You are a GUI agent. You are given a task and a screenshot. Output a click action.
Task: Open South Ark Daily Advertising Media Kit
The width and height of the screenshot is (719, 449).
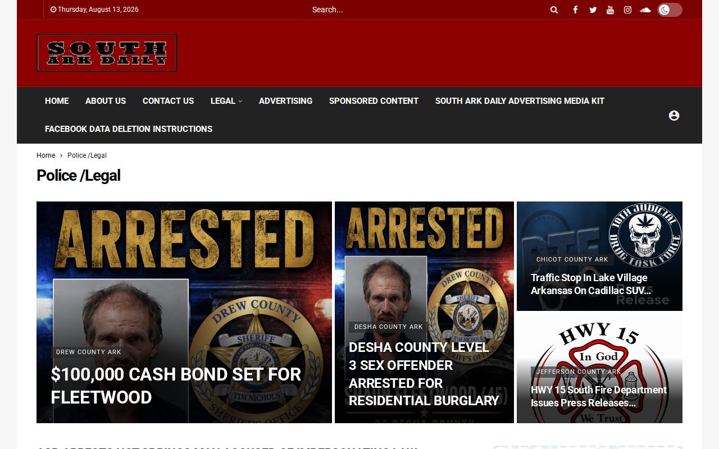pos(520,101)
